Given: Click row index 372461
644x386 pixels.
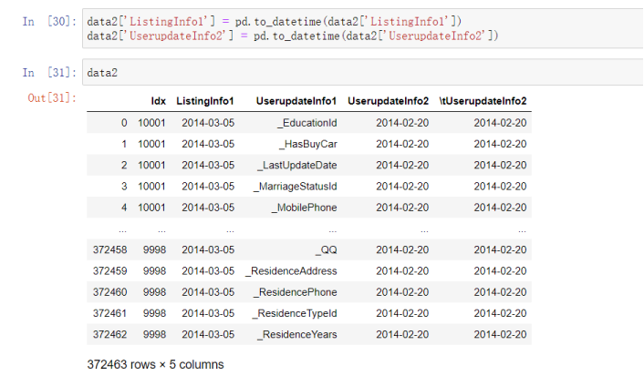Looking at the screenshot, I should click(x=110, y=313).
